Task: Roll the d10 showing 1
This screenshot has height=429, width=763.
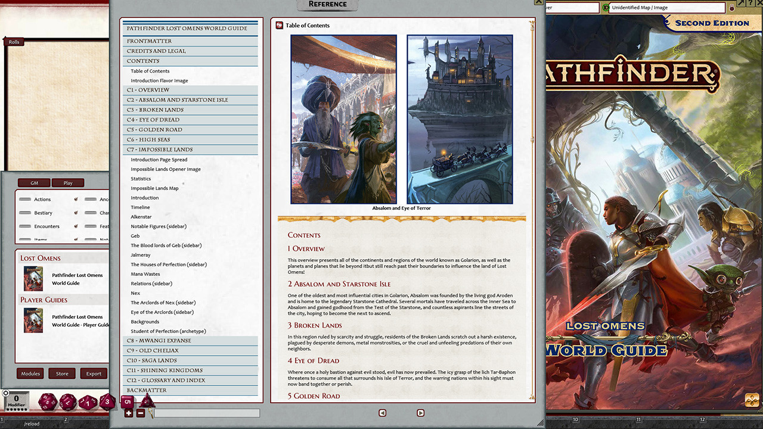Action: click(x=88, y=402)
